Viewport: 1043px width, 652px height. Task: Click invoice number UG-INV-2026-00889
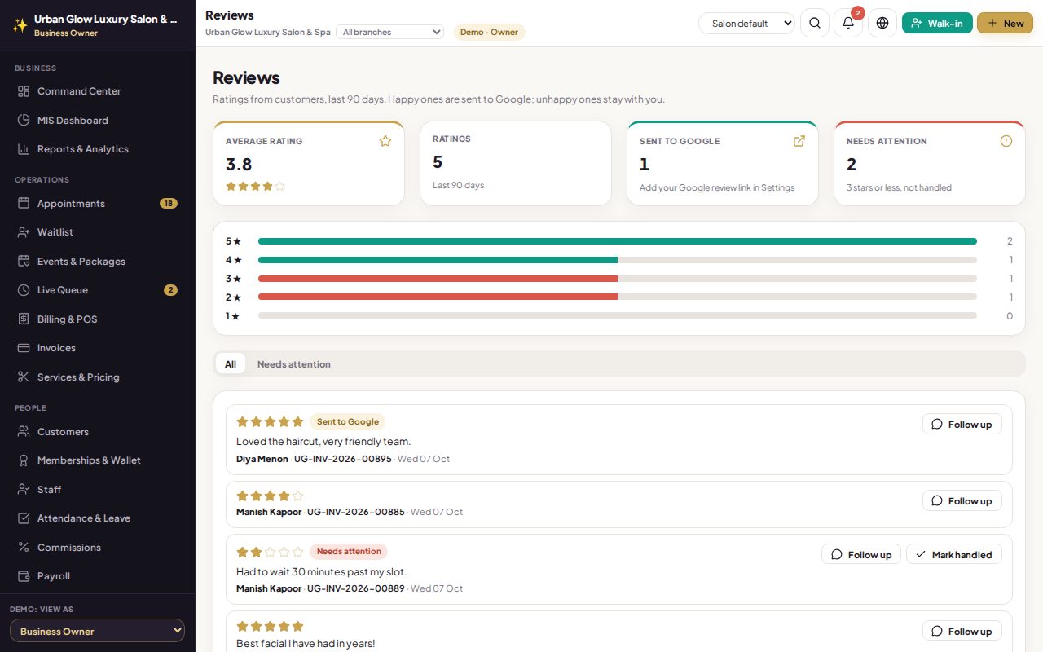pos(355,588)
